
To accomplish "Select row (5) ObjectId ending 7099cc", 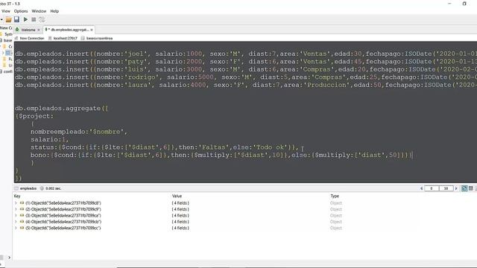I will [x=63, y=228].
